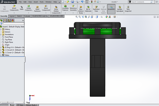Expand the Annotations node

tap(1, 34)
